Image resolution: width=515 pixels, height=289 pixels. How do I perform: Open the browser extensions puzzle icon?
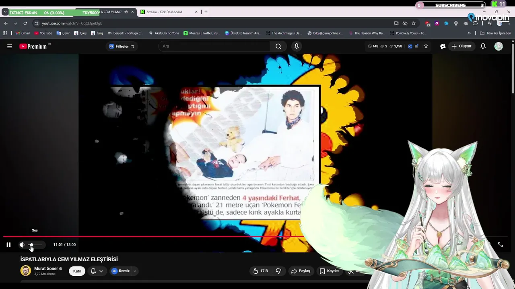click(x=475, y=23)
